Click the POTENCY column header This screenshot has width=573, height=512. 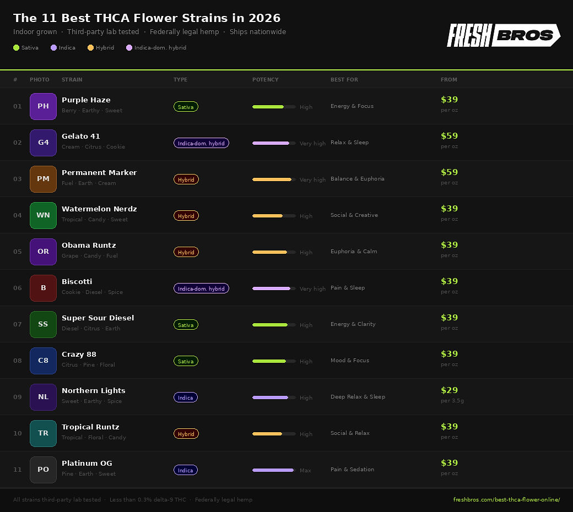pyautogui.click(x=266, y=80)
